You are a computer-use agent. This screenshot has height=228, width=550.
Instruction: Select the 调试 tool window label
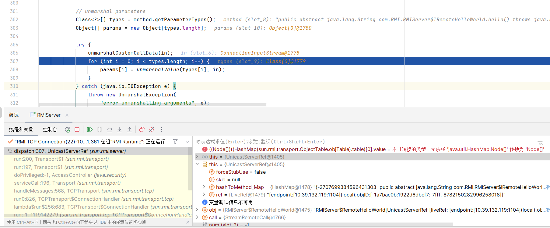click(x=14, y=115)
